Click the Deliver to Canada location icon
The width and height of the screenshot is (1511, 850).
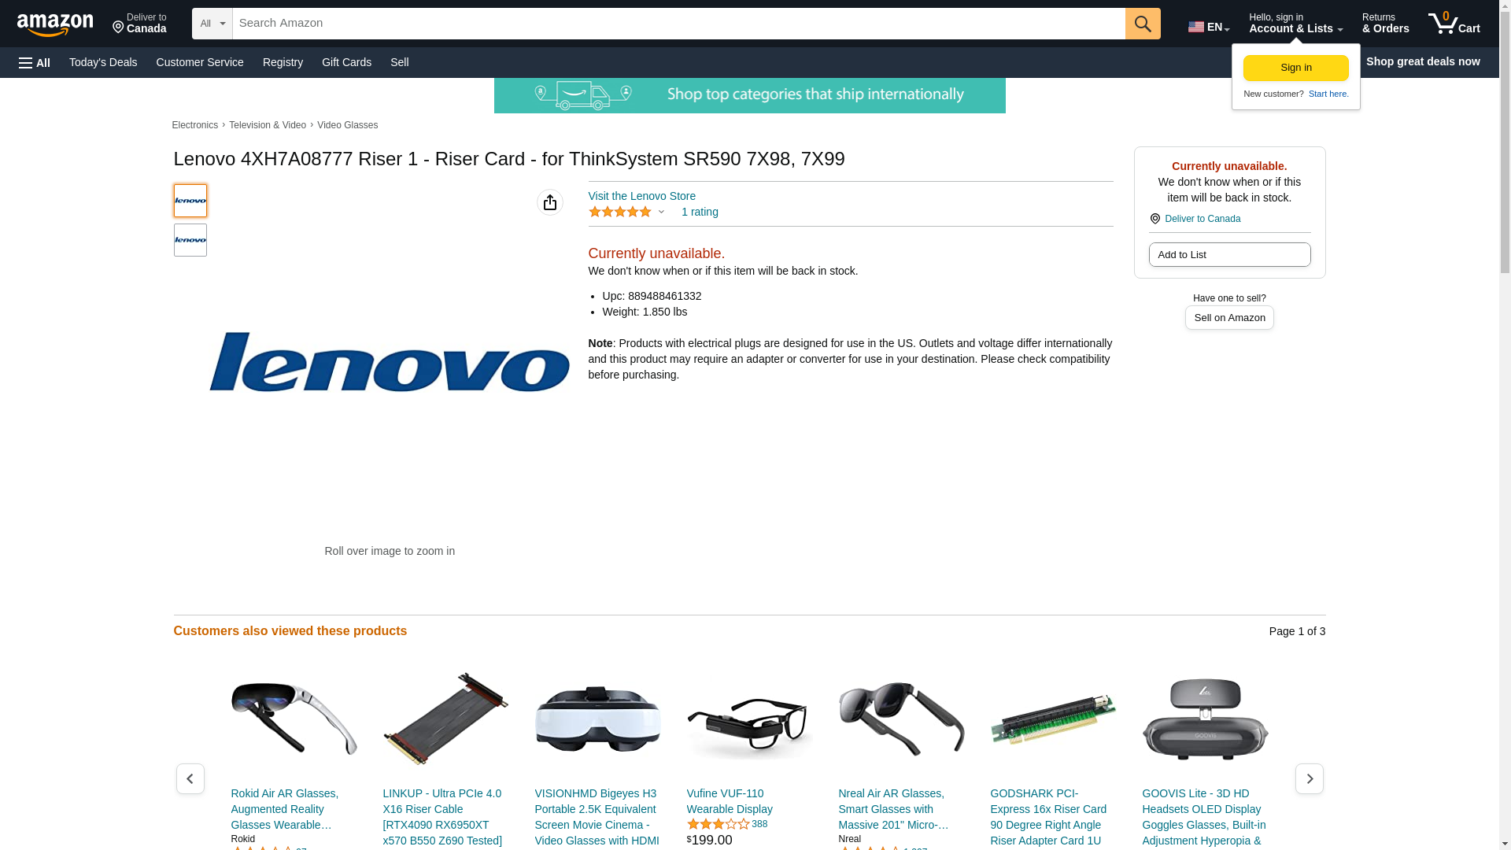point(1154,219)
